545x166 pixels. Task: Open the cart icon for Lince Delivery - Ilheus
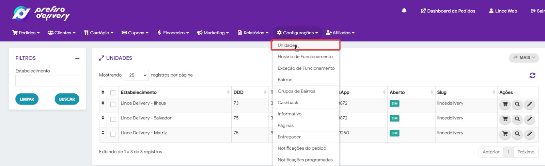click(505, 104)
